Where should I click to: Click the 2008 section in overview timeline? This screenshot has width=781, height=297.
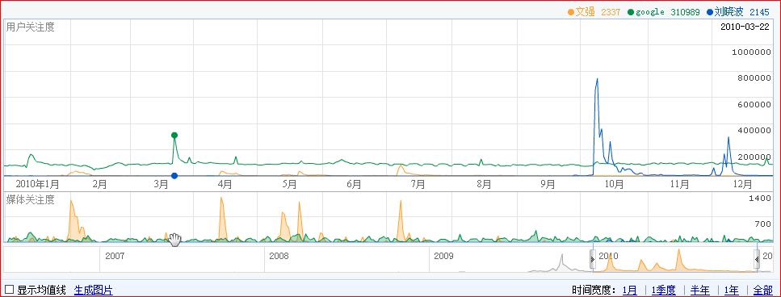[346, 259]
